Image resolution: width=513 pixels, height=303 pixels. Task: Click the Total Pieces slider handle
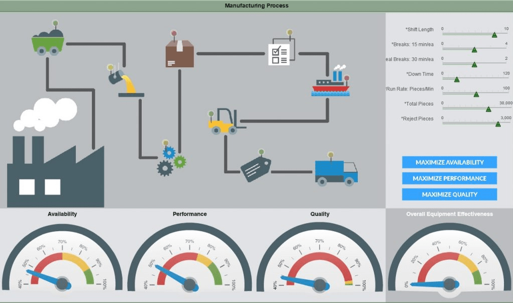coord(488,109)
